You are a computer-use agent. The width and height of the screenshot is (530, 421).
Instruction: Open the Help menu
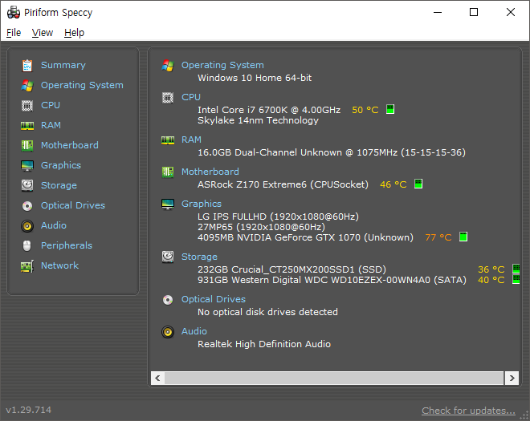point(74,33)
